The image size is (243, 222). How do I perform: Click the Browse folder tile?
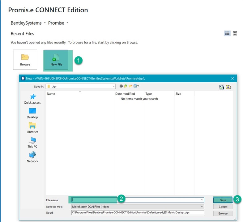tap(25, 60)
